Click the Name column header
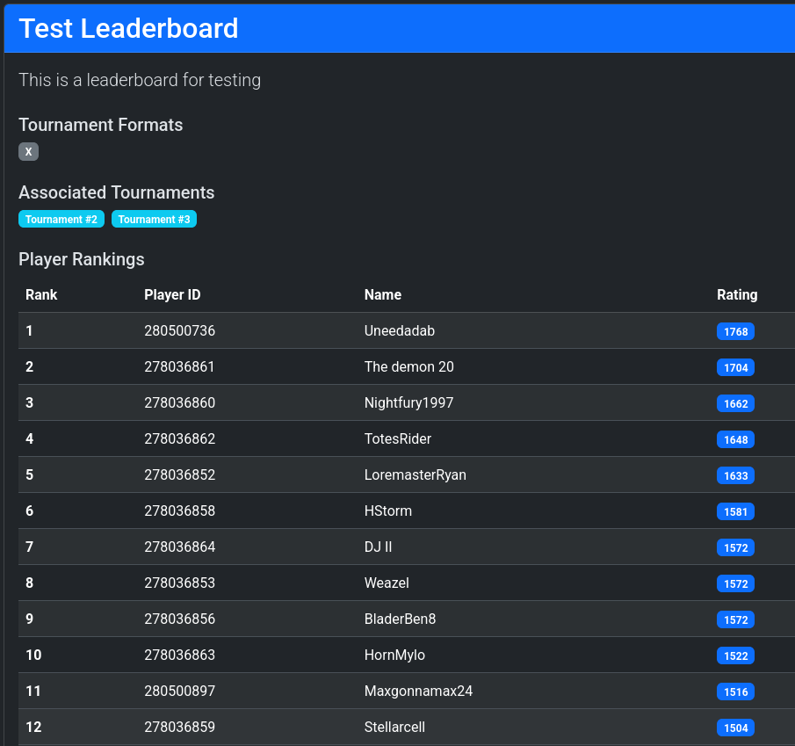The width and height of the screenshot is (795, 746). [383, 294]
